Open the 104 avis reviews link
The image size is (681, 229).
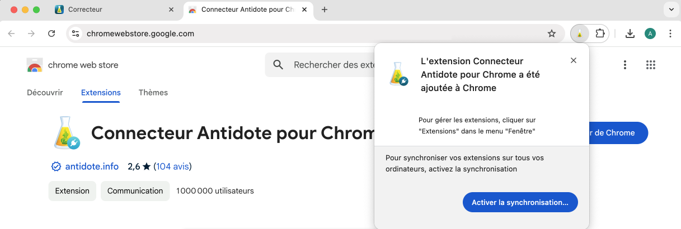click(x=172, y=166)
